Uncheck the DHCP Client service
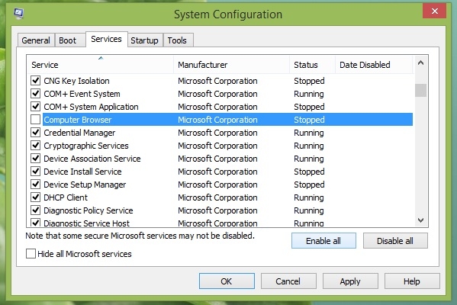 point(36,197)
